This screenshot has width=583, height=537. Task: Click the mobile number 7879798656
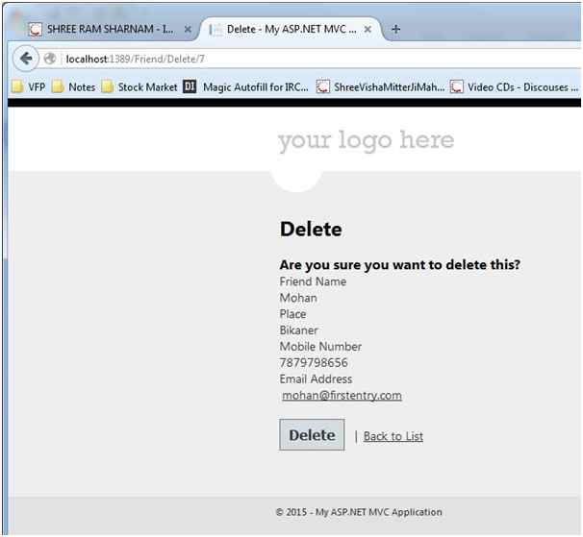(314, 362)
